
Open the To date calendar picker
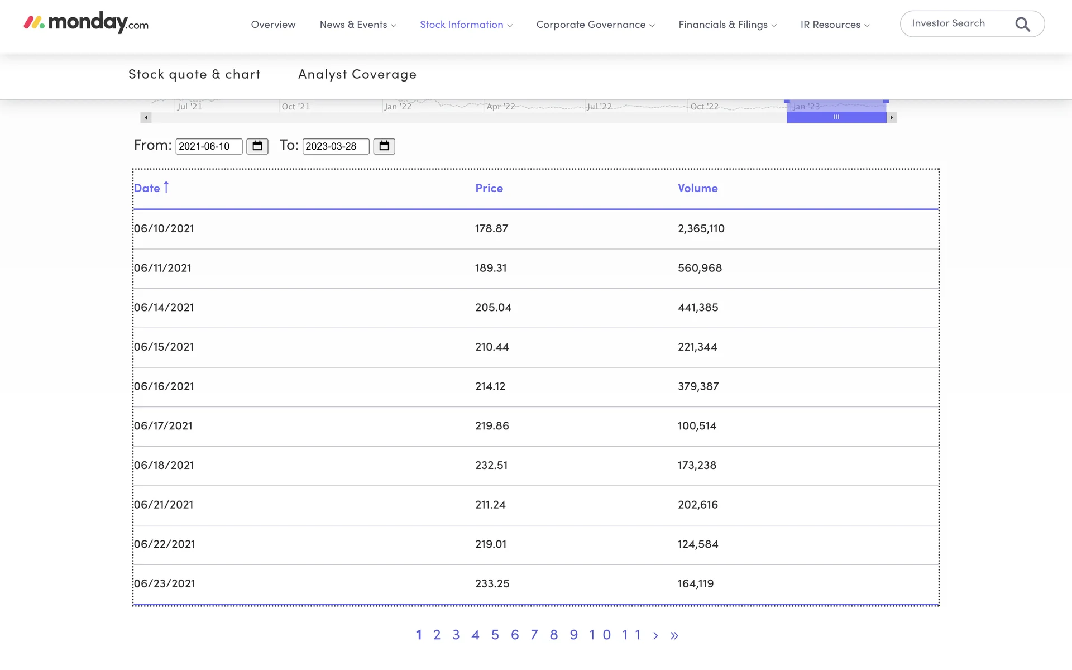point(384,146)
